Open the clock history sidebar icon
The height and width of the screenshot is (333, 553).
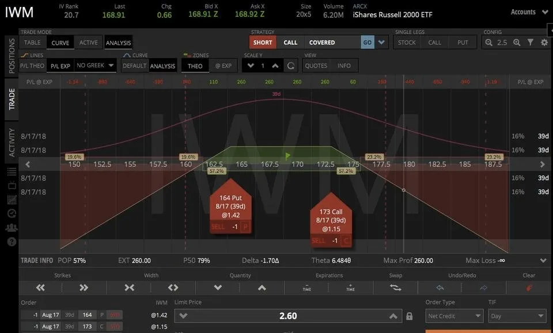[12, 213]
